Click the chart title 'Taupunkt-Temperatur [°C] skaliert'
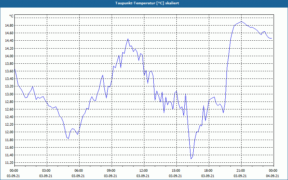Image resolution: width=288 pixels, height=180 pixels. coord(147,3)
